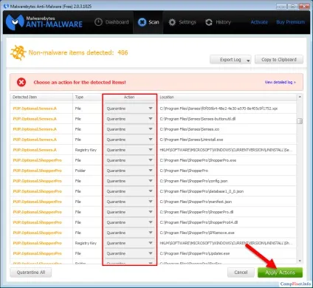This screenshot has width=313, height=288.
Task: Open the Dashboard tab
Action: coord(111,22)
